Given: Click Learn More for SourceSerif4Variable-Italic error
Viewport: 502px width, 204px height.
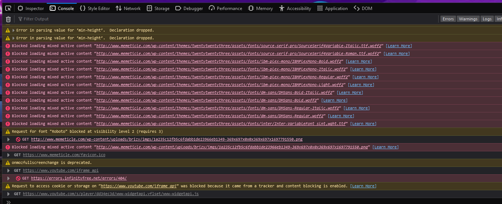Looking at the screenshot, I should 399,46.
